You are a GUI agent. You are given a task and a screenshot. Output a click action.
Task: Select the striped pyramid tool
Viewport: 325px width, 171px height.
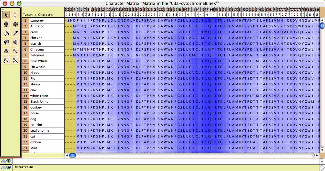click(6, 51)
